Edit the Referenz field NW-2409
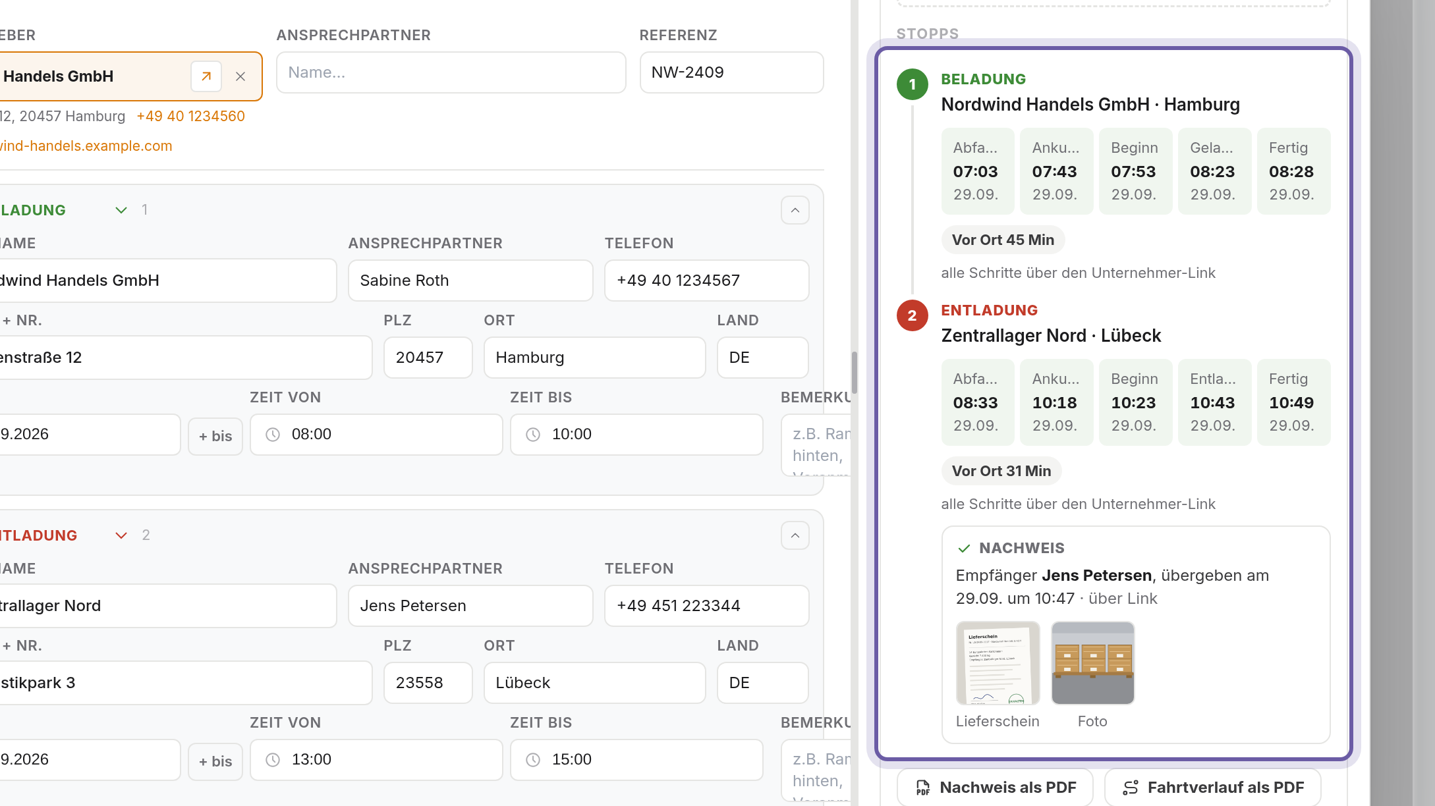1435x806 pixels. 731,72
